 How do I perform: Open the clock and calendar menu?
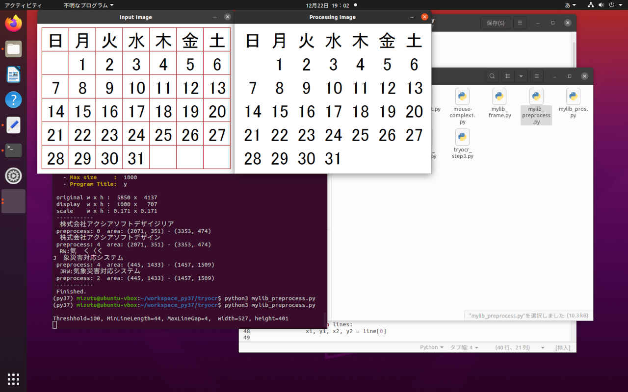point(327,5)
